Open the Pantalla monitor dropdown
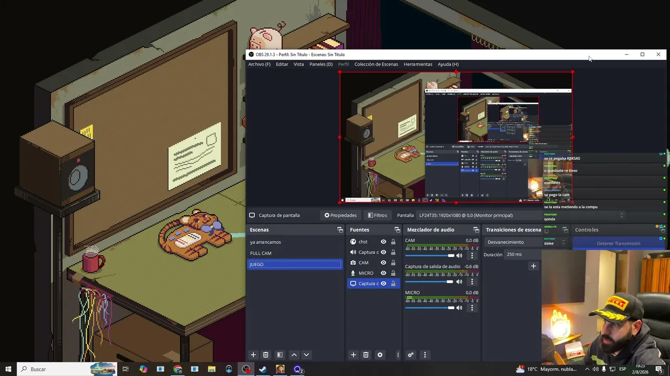 (x=521, y=215)
